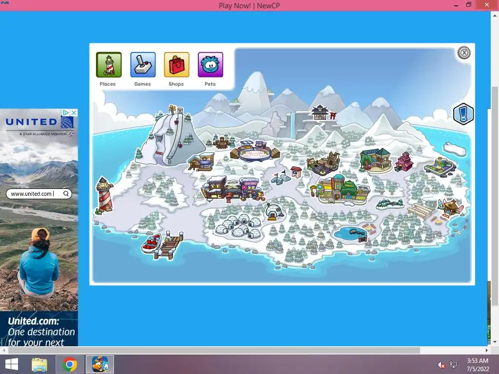
Task: Click the United.com destination ad text
Action: click(x=41, y=332)
